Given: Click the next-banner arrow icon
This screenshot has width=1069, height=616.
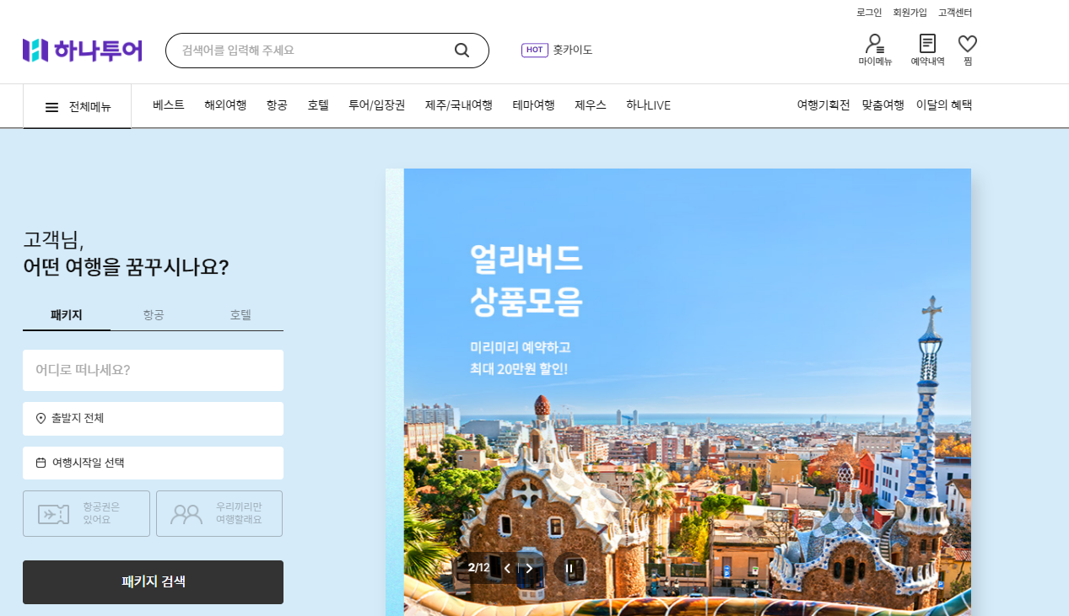Looking at the screenshot, I should [528, 568].
